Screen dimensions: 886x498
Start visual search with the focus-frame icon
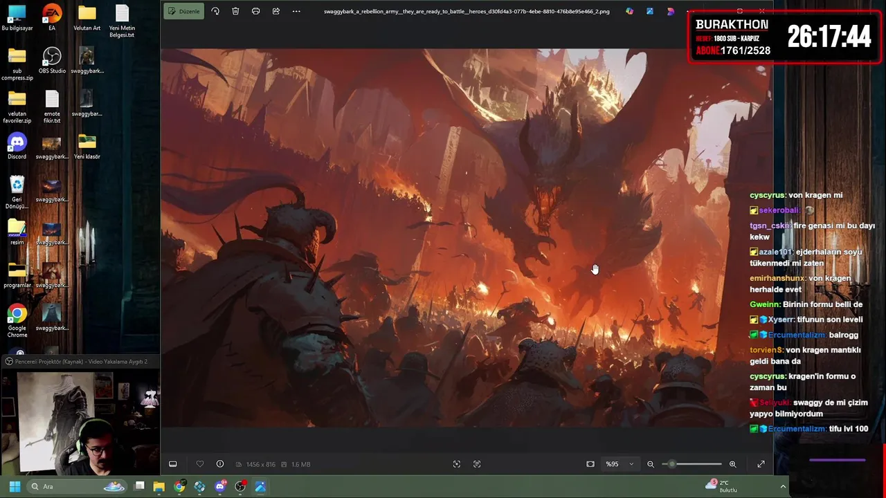pos(457,464)
